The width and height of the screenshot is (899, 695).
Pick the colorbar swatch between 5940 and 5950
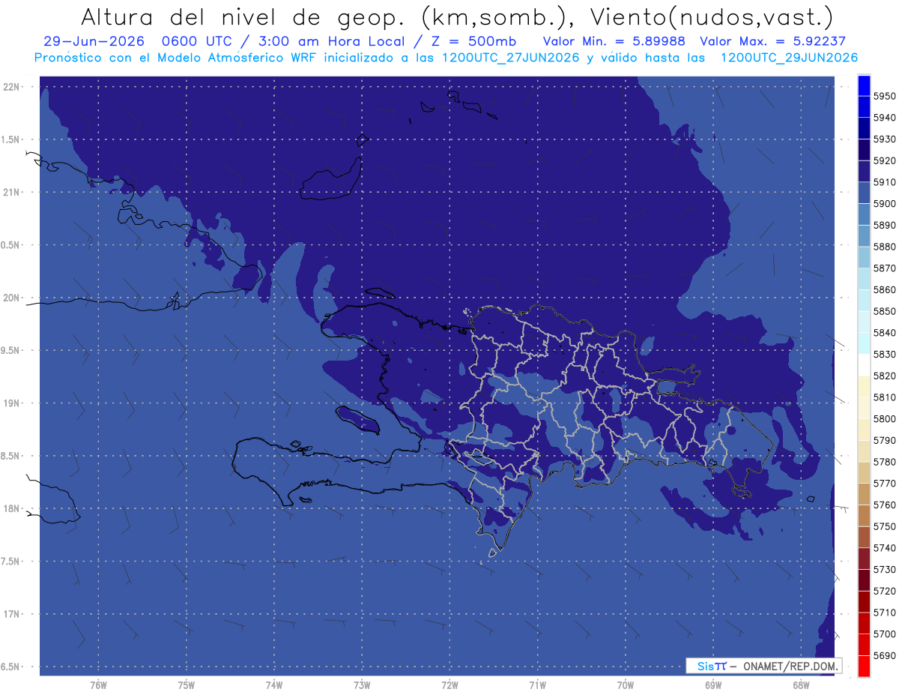[x=863, y=106]
